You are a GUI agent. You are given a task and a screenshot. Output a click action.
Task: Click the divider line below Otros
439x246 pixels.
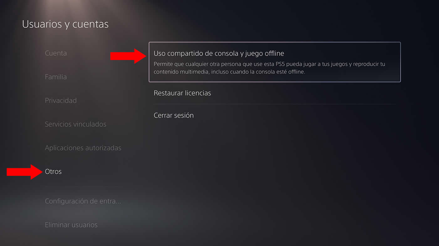point(84,187)
